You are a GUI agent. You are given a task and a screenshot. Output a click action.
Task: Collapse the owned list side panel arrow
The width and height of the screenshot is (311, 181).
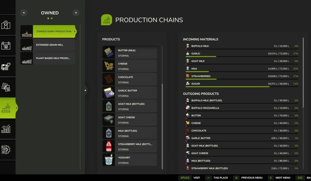click(86, 90)
